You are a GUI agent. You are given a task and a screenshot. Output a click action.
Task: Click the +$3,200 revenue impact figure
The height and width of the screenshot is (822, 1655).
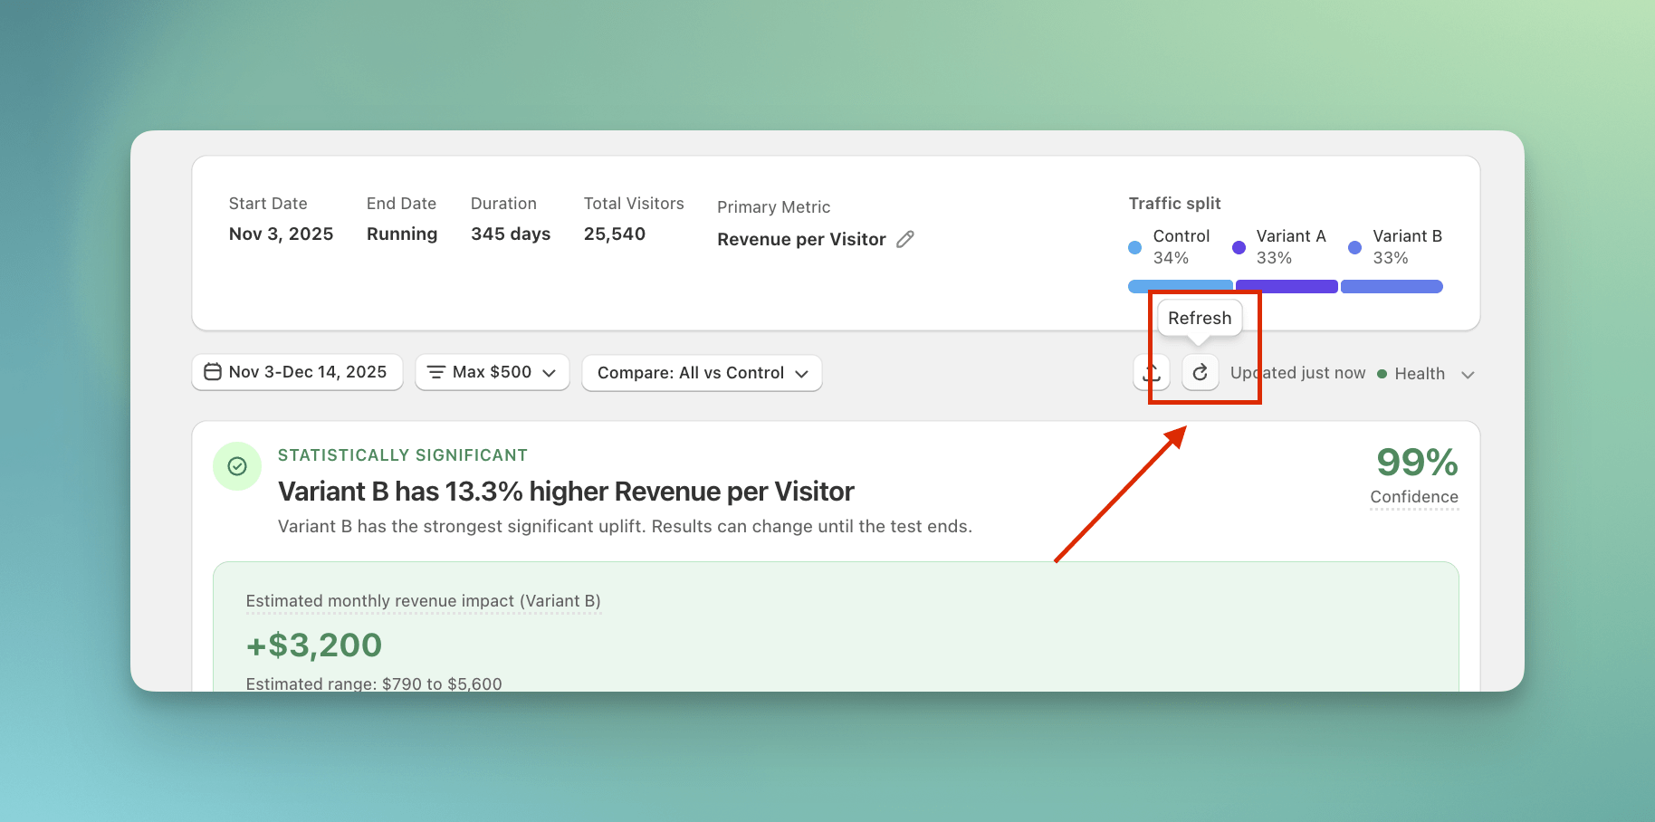(314, 645)
